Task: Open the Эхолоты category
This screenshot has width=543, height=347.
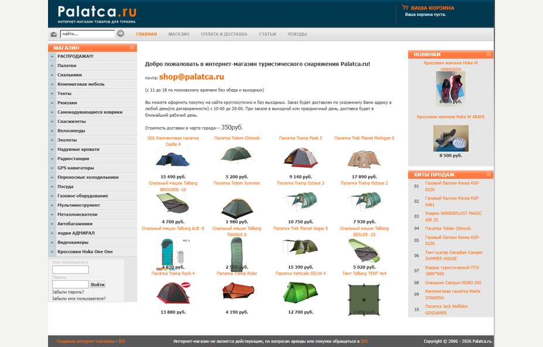Action: 67,140
